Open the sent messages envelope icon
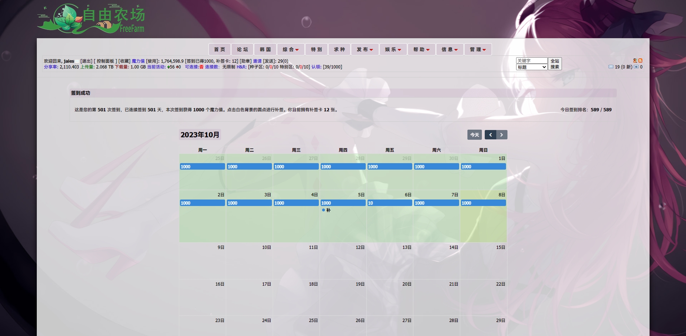Screen dimensions: 686x336 pyautogui.click(x=636, y=67)
